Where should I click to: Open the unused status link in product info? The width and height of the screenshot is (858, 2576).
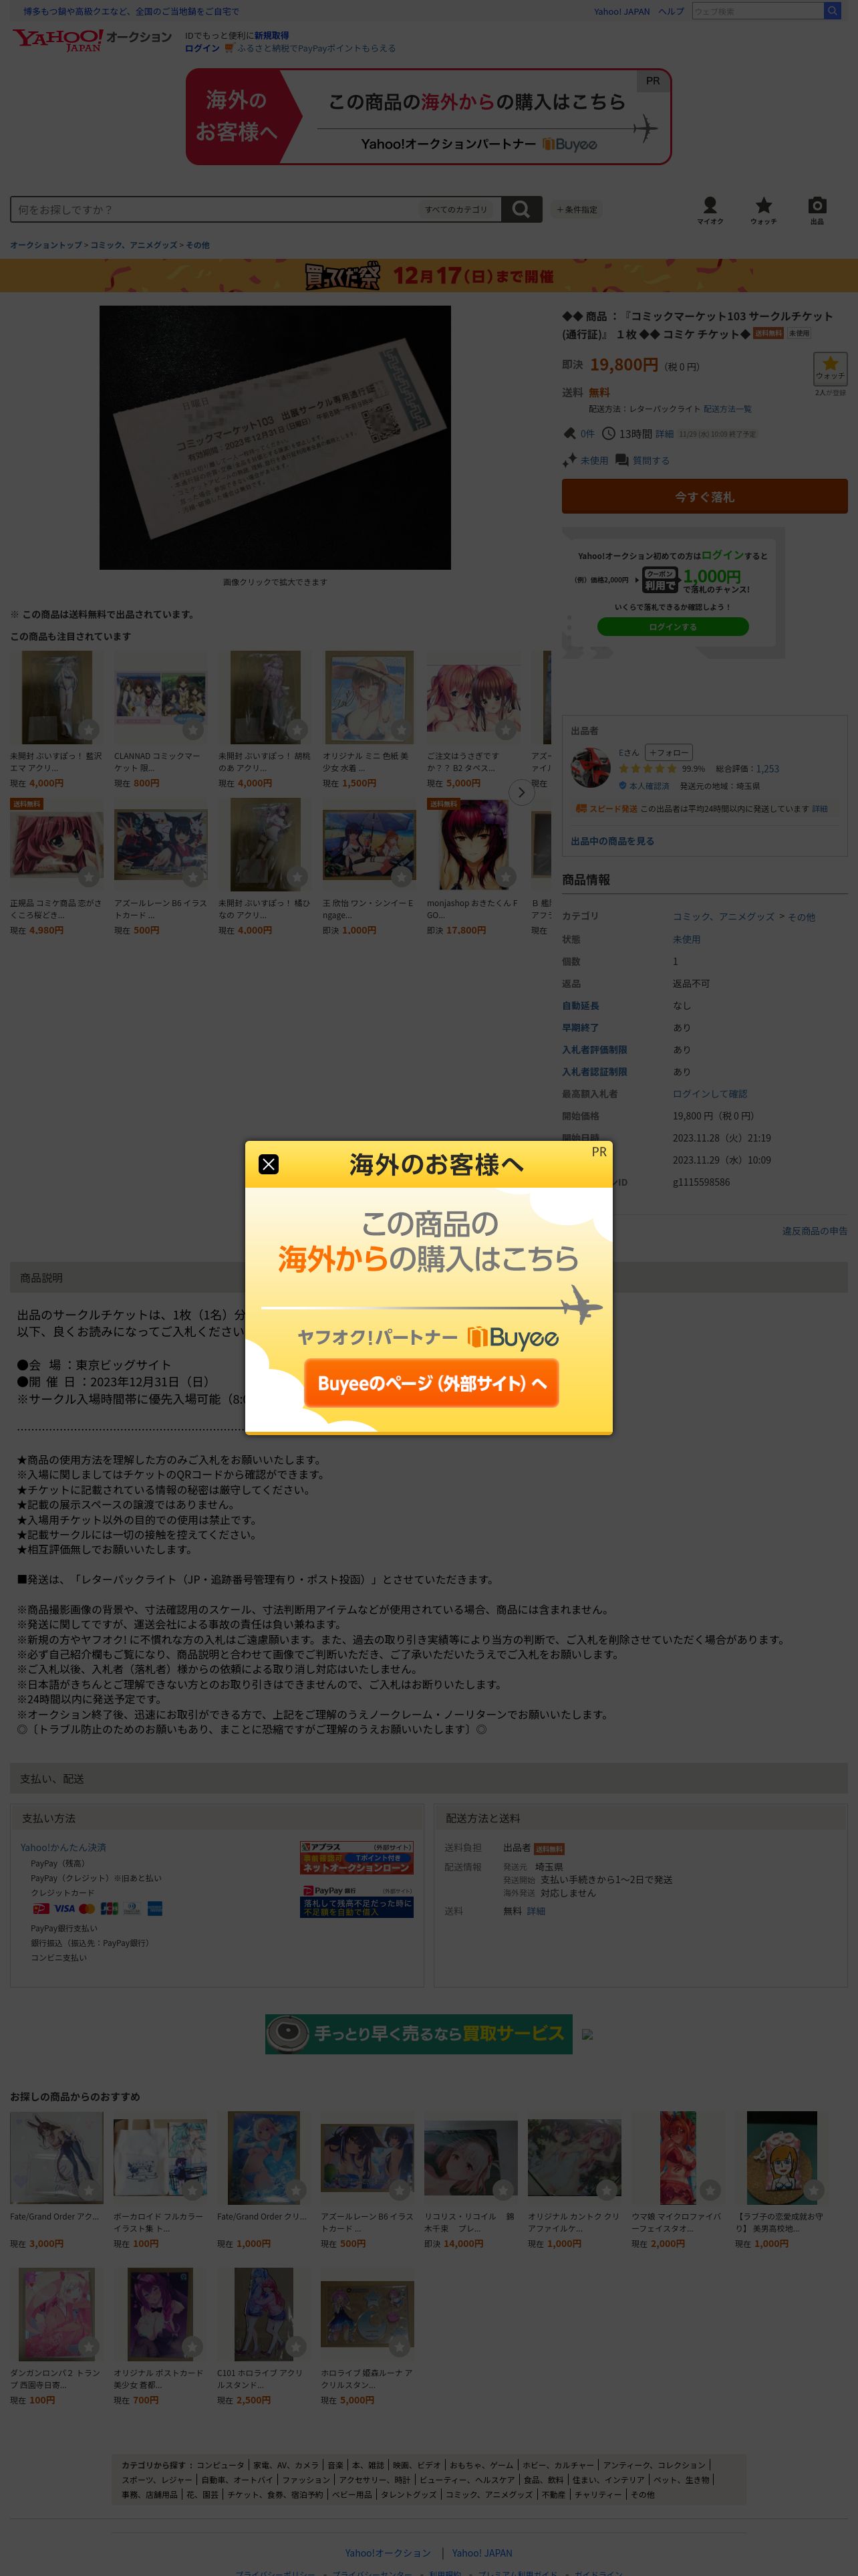(686, 939)
